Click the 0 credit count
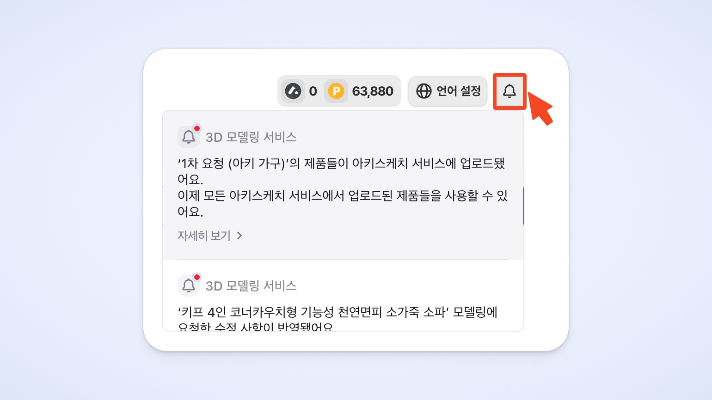This screenshot has width=712, height=400. pos(313,91)
